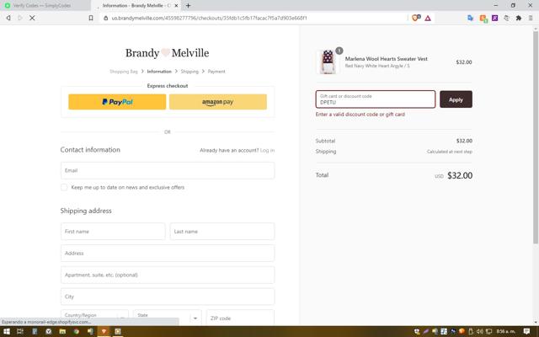
Task: Click the Payment breadcrumb step
Action: [x=216, y=72]
